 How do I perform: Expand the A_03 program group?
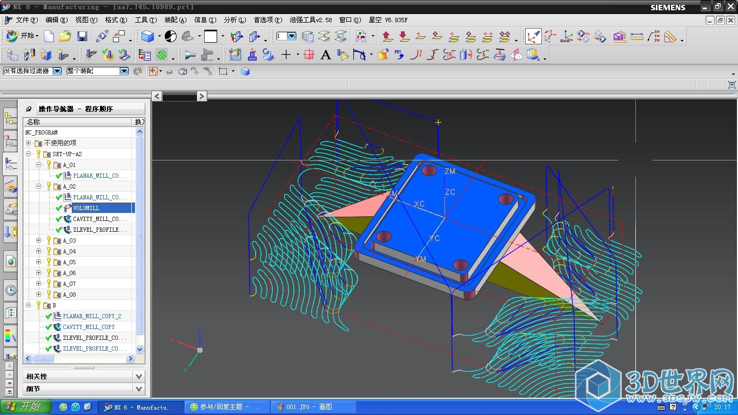39,240
